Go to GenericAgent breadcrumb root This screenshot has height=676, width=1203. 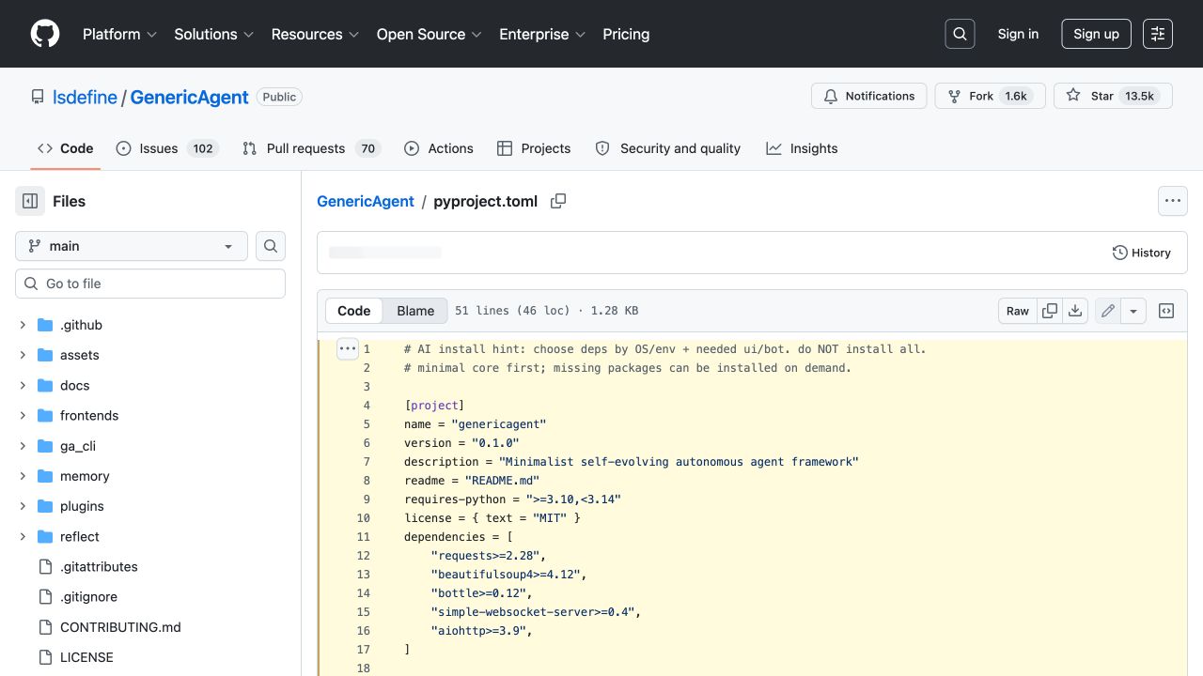pos(366,201)
